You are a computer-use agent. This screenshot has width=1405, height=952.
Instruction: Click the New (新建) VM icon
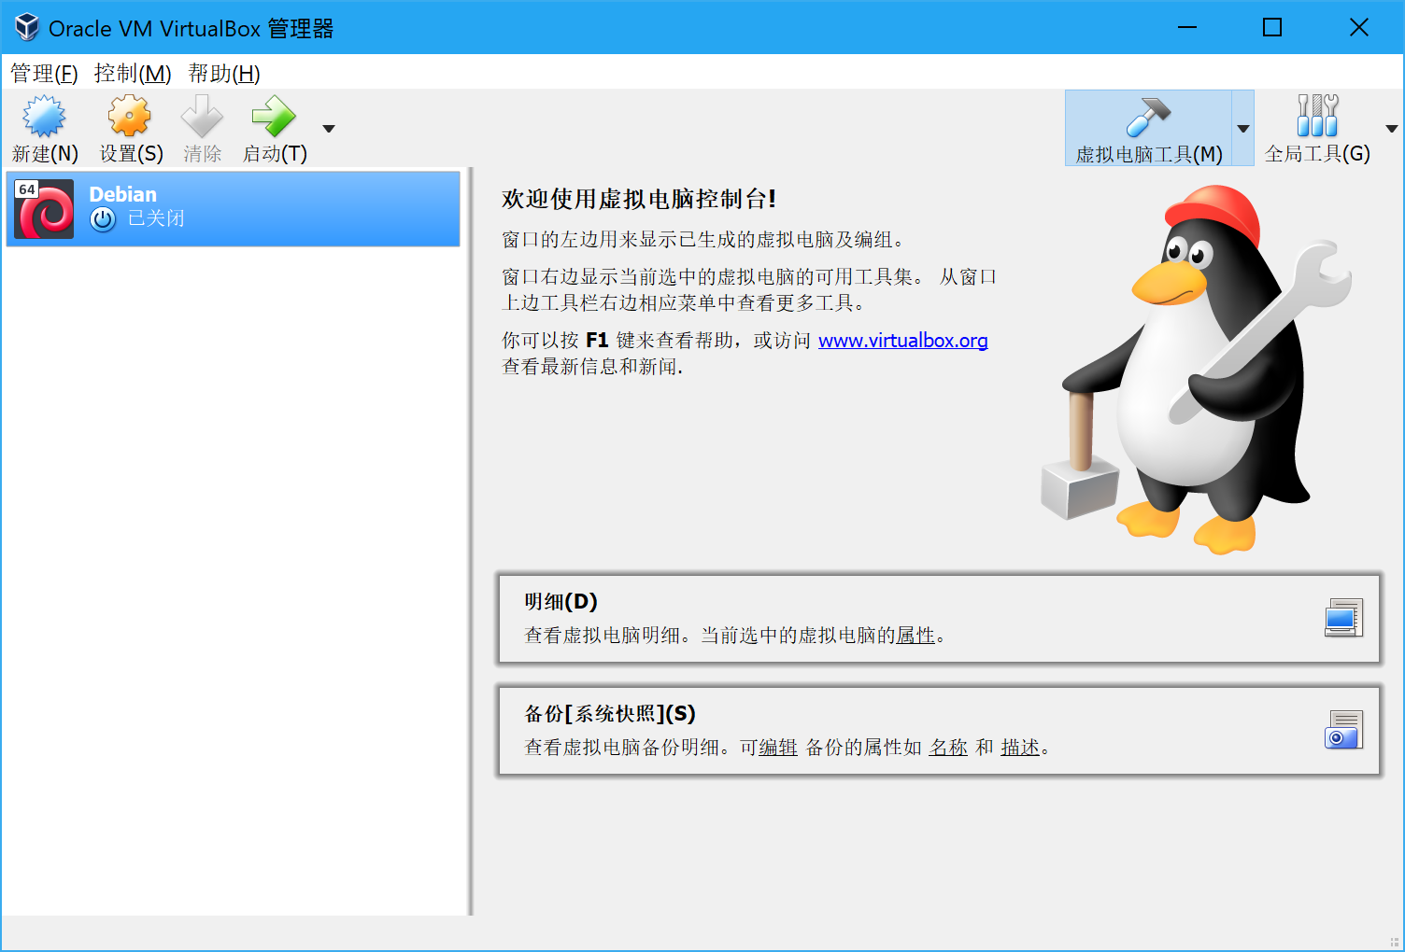[44, 118]
